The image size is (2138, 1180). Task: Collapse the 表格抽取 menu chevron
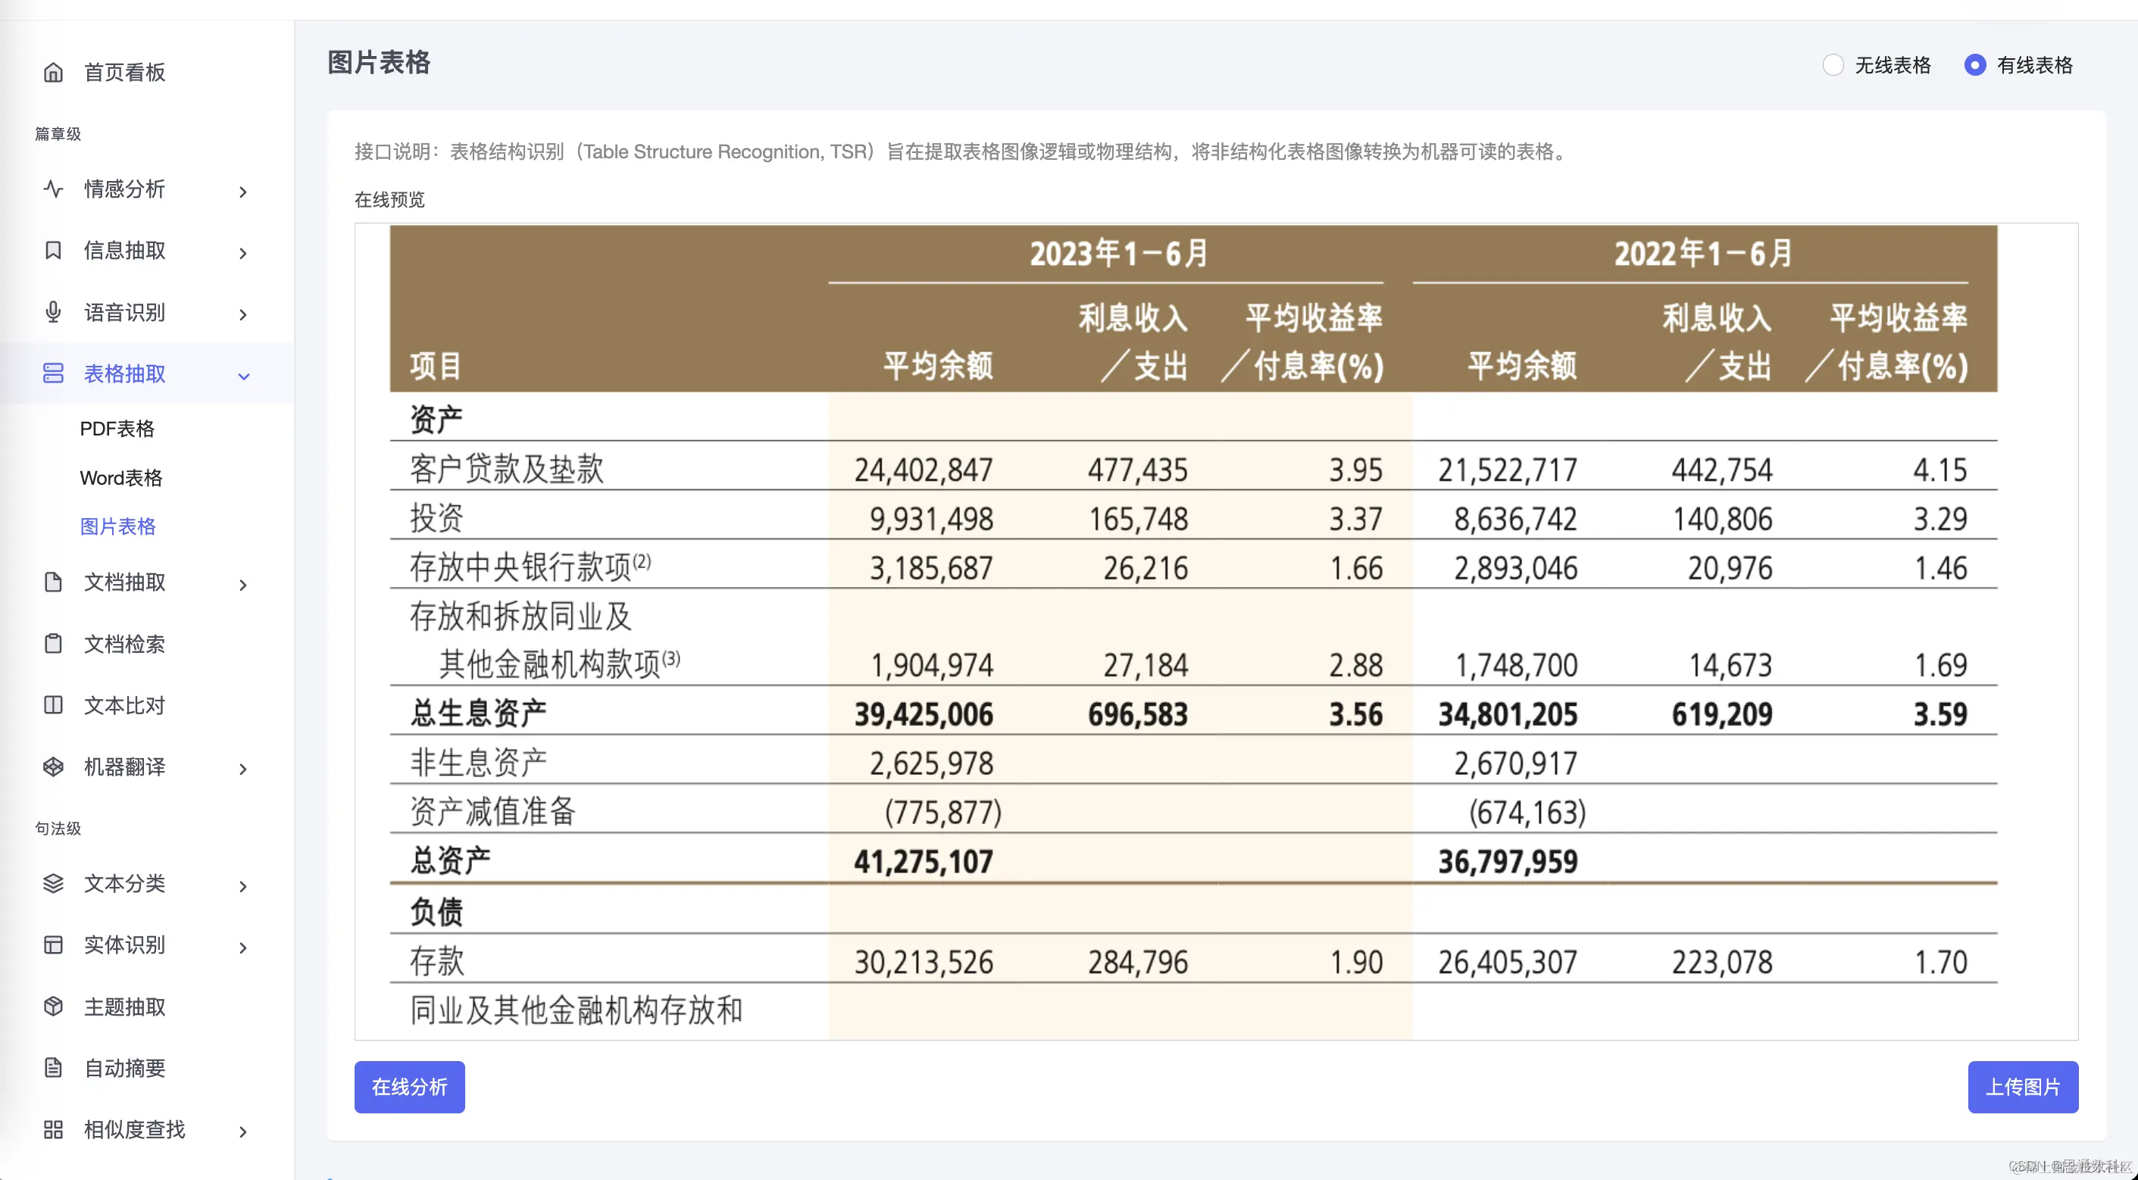point(243,376)
